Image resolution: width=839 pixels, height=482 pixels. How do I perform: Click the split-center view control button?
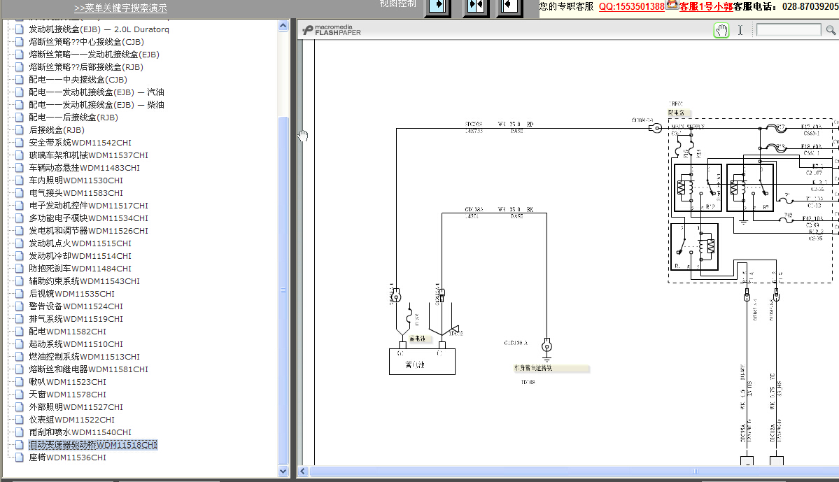pyautogui.click(x=476, y=8)
